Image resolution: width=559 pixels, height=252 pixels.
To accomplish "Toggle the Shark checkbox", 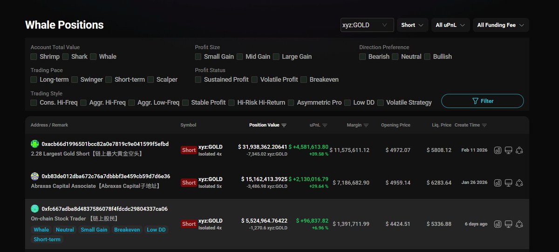I will tap(65, 56).
